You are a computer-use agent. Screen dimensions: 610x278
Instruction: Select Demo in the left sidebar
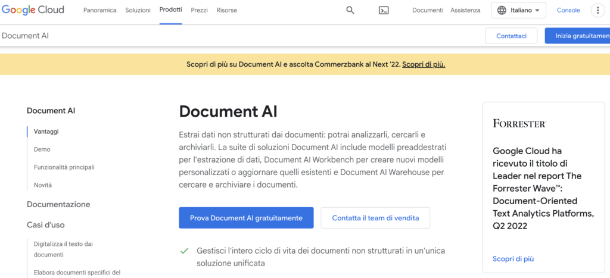tap(42, 149)
